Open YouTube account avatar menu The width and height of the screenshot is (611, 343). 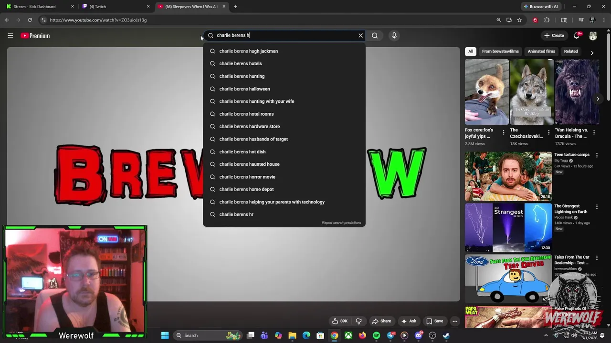pos(593,36)
